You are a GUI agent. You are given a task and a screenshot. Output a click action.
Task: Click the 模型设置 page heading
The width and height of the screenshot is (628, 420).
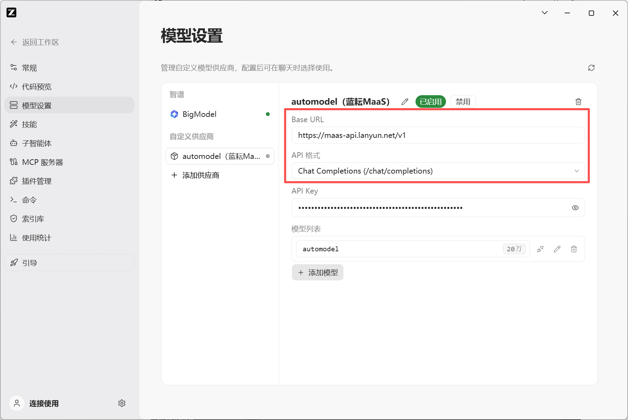click(x=192, y=36)
